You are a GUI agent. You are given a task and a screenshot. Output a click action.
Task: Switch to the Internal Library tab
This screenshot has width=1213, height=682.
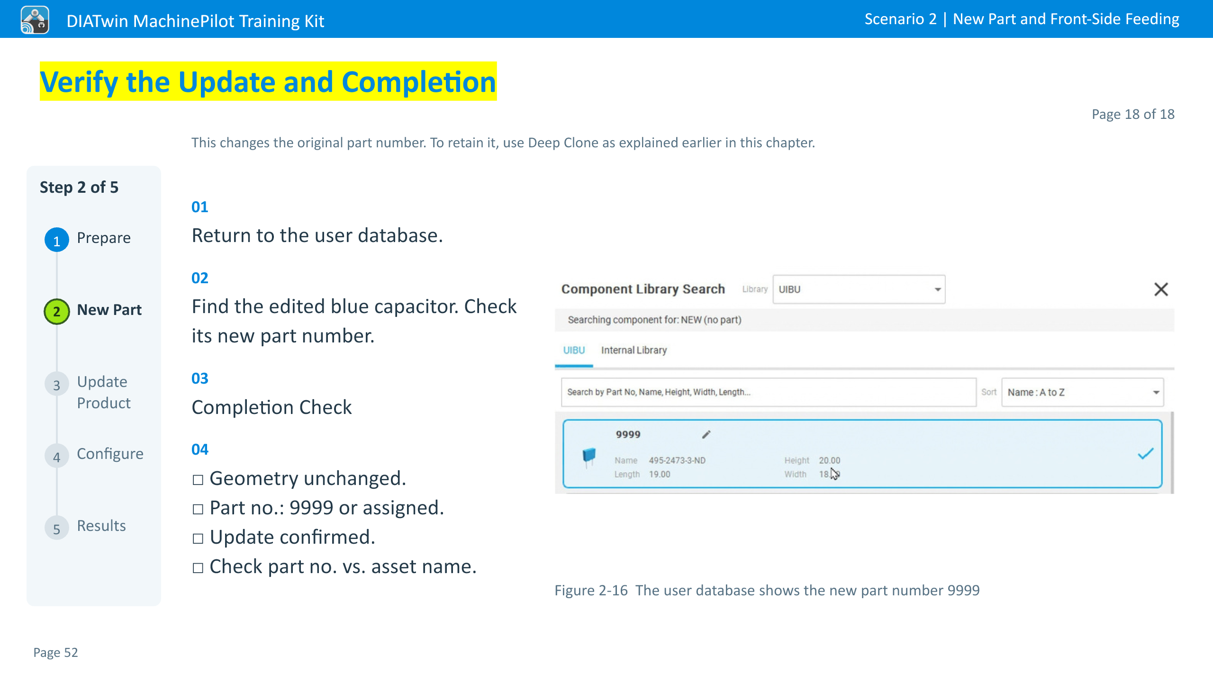tap(634, 350)
